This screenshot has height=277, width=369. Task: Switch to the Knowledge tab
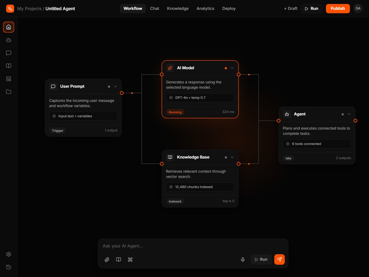pyautogui.click(x=178, y=9)
